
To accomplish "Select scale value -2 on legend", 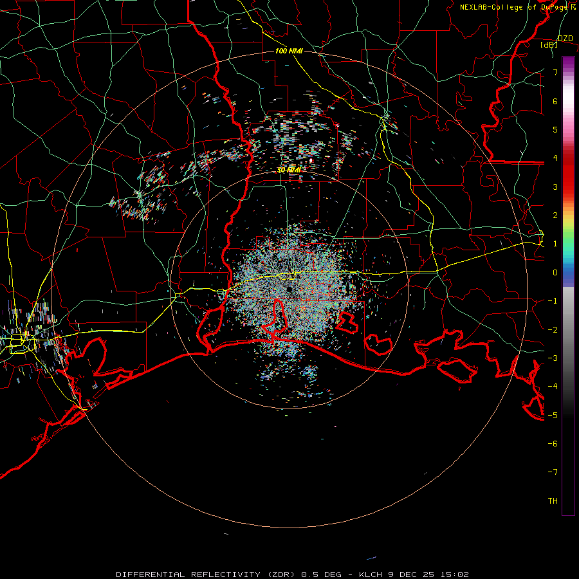I will [553, 330].
